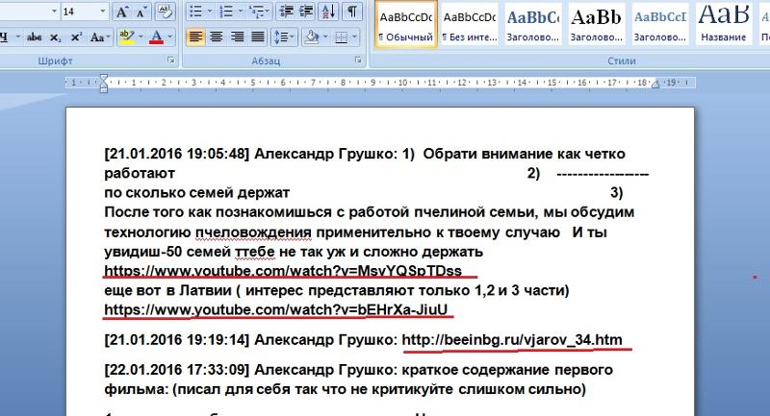
Task: Increase font size with Grow Font button
Action: click(x=121, y=12)
